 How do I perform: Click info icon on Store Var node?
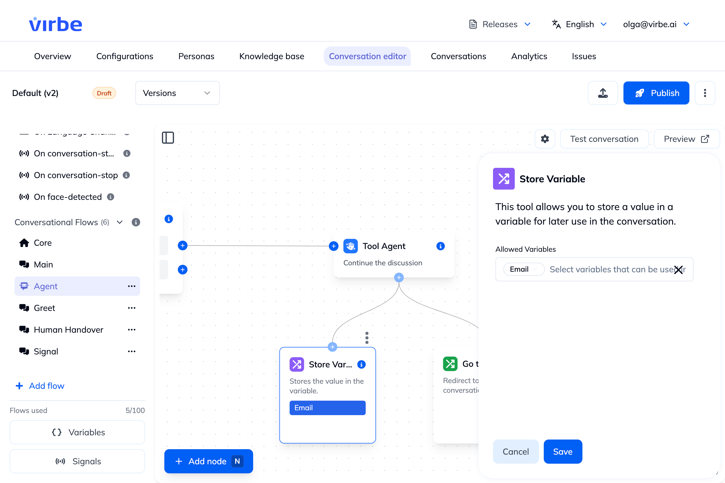pyautogui.click(x=361, y=364)
